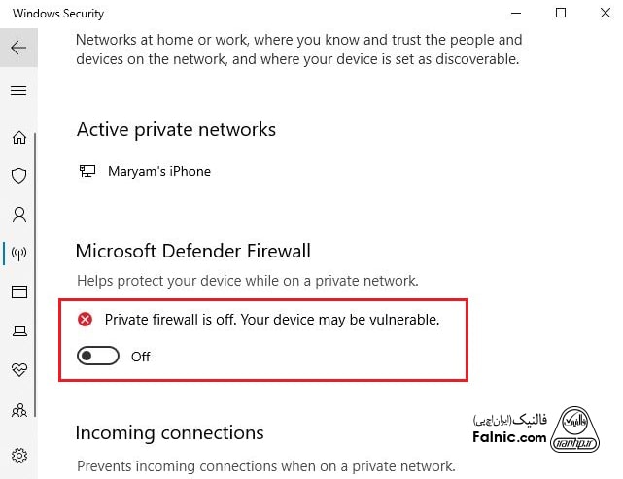Maximize the Windows Security window
623x479 pixels.
[x=561, y=14]
